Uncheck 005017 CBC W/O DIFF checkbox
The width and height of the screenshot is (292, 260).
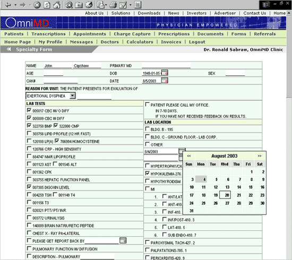pos(29,110)
